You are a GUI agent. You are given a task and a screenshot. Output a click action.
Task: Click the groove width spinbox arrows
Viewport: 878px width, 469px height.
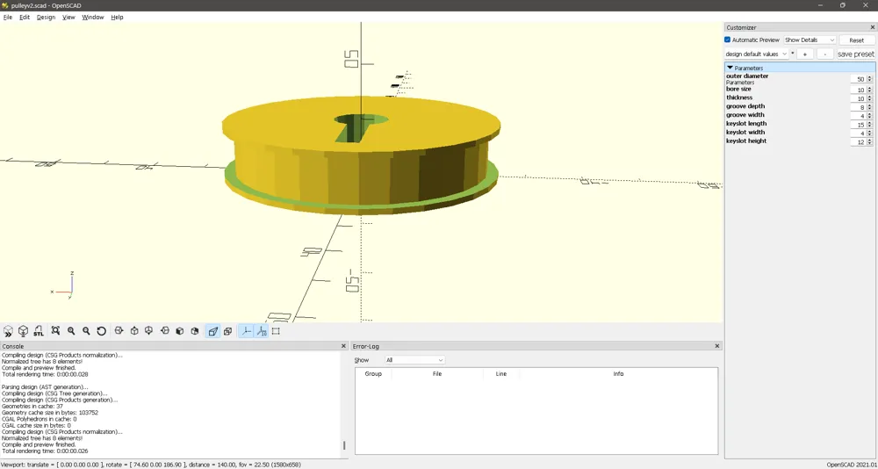(869, 116)
